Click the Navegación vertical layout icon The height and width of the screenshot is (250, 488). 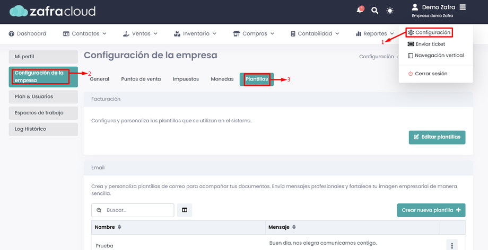coord(411,56)
